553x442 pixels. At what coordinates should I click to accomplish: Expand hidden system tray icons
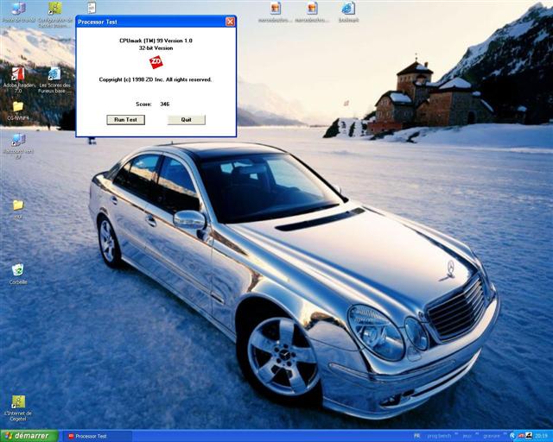512,436
